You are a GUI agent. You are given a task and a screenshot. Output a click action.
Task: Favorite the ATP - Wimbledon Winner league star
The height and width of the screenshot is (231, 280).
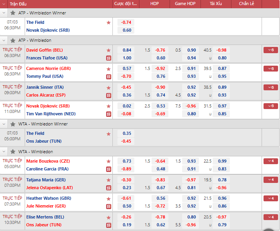(13, 13)
